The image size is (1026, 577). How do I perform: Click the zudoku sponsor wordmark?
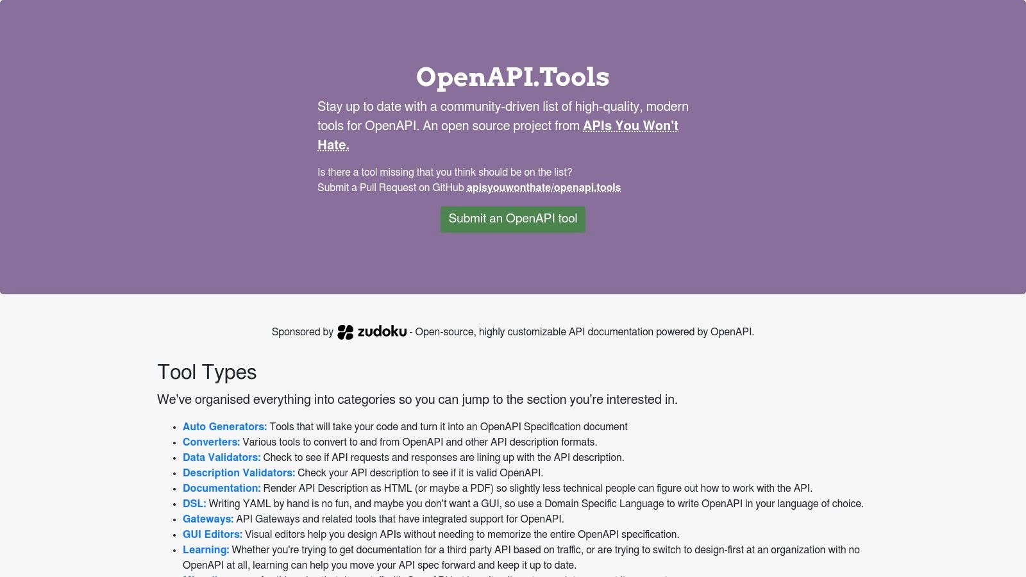[x=382, y=331]
